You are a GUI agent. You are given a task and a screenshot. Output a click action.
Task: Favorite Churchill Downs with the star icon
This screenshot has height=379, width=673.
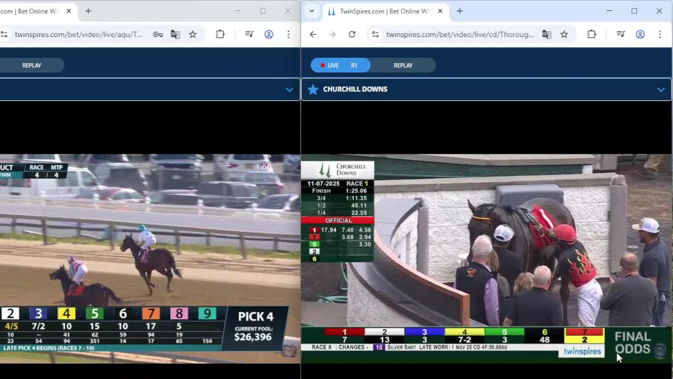pos(313,89)
